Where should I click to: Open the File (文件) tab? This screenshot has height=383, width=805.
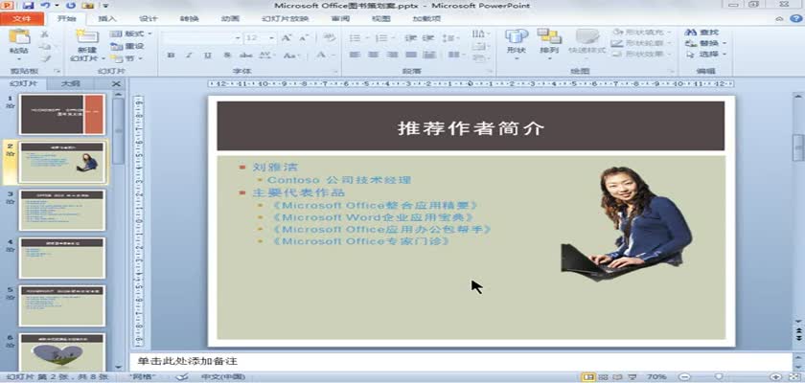tap(21, 18)
